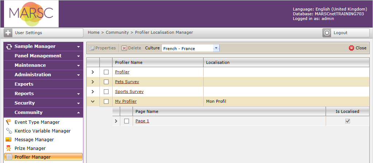373x163 pixels.
Task: Open the Sports Survey link
Action: tap(129, 91)
